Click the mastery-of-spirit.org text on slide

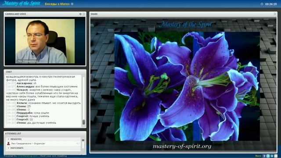pyautogui.click(x=182, y=146)
